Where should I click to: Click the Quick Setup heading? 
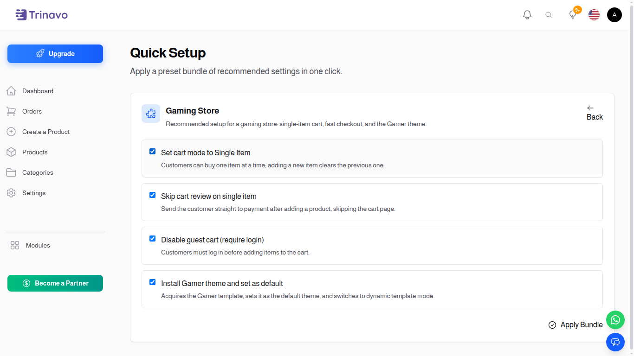[168, 53]
